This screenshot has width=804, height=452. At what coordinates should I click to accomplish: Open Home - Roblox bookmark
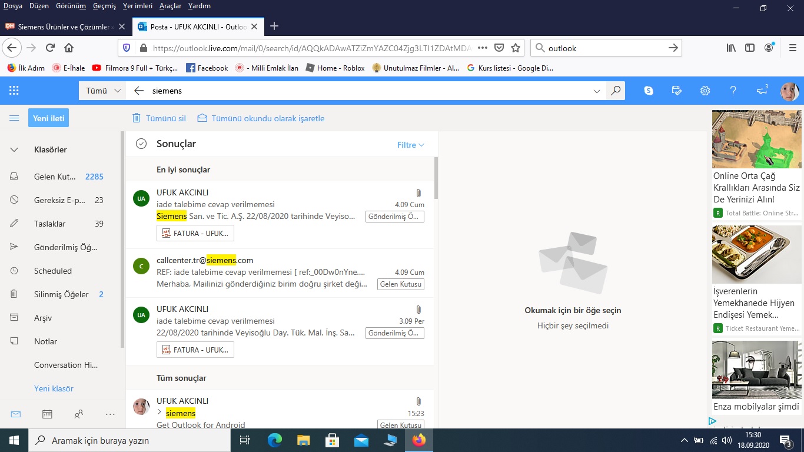[x=335, y=68]
